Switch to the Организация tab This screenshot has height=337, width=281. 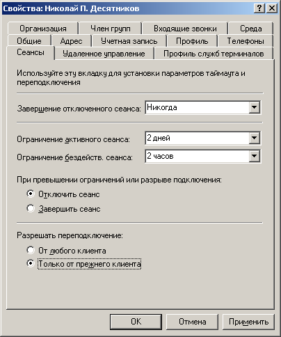point(43,29)
